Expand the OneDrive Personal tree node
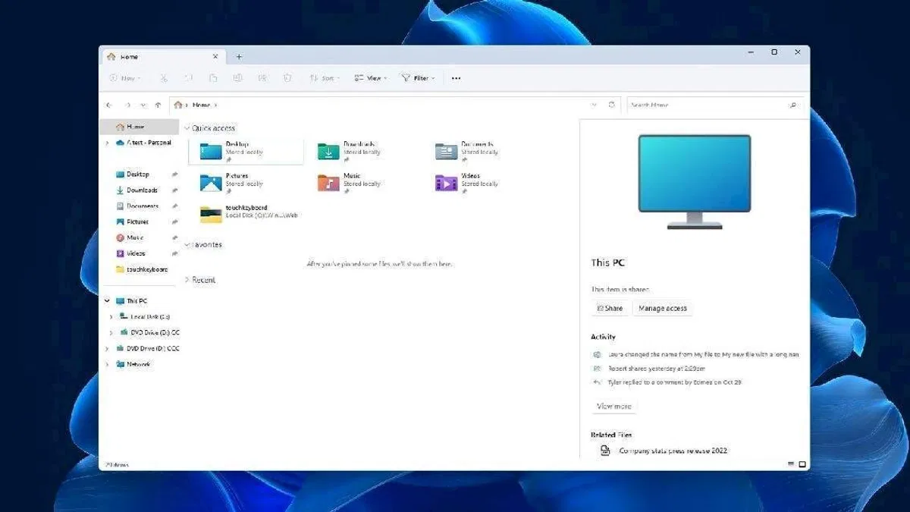The image size is (910, 512). [108, 143]
